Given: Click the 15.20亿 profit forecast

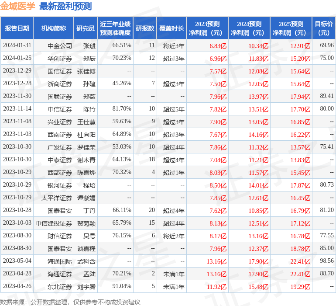Looking at the screenshot, I should click(x=300, y=59).
